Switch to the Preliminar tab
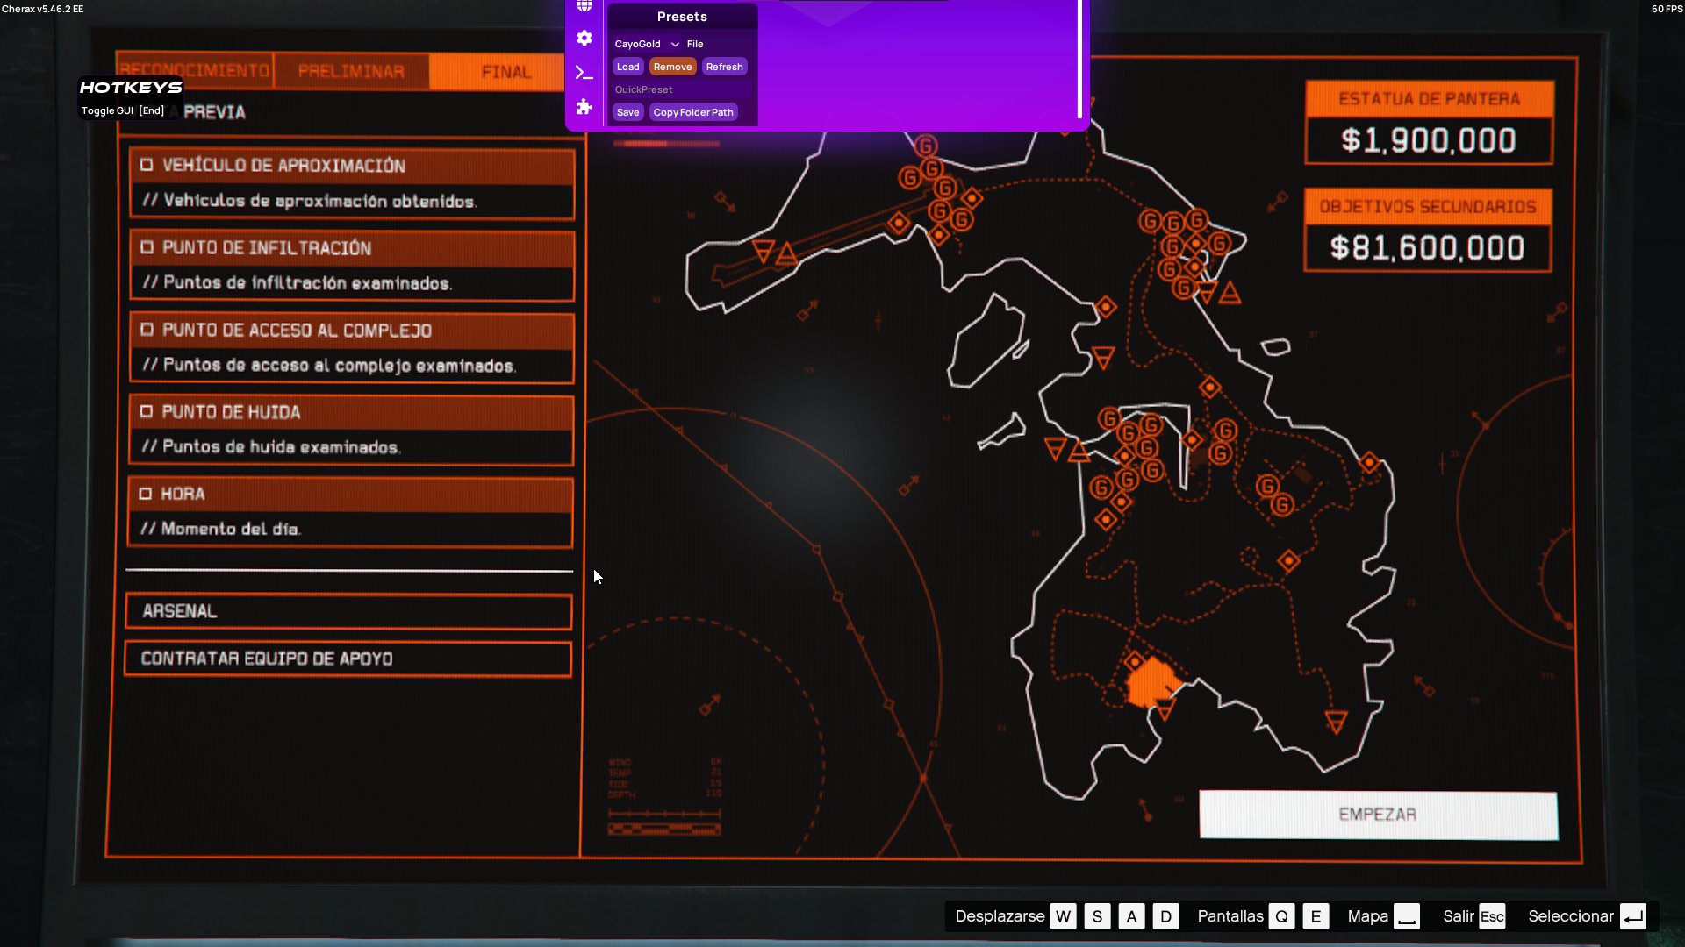 pos(351,71)
